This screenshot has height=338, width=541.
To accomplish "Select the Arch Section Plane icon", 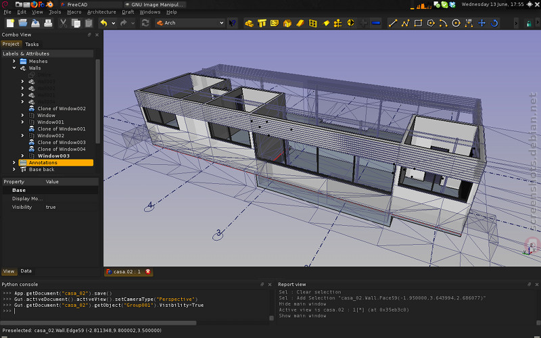I will [x=326, y=23].
